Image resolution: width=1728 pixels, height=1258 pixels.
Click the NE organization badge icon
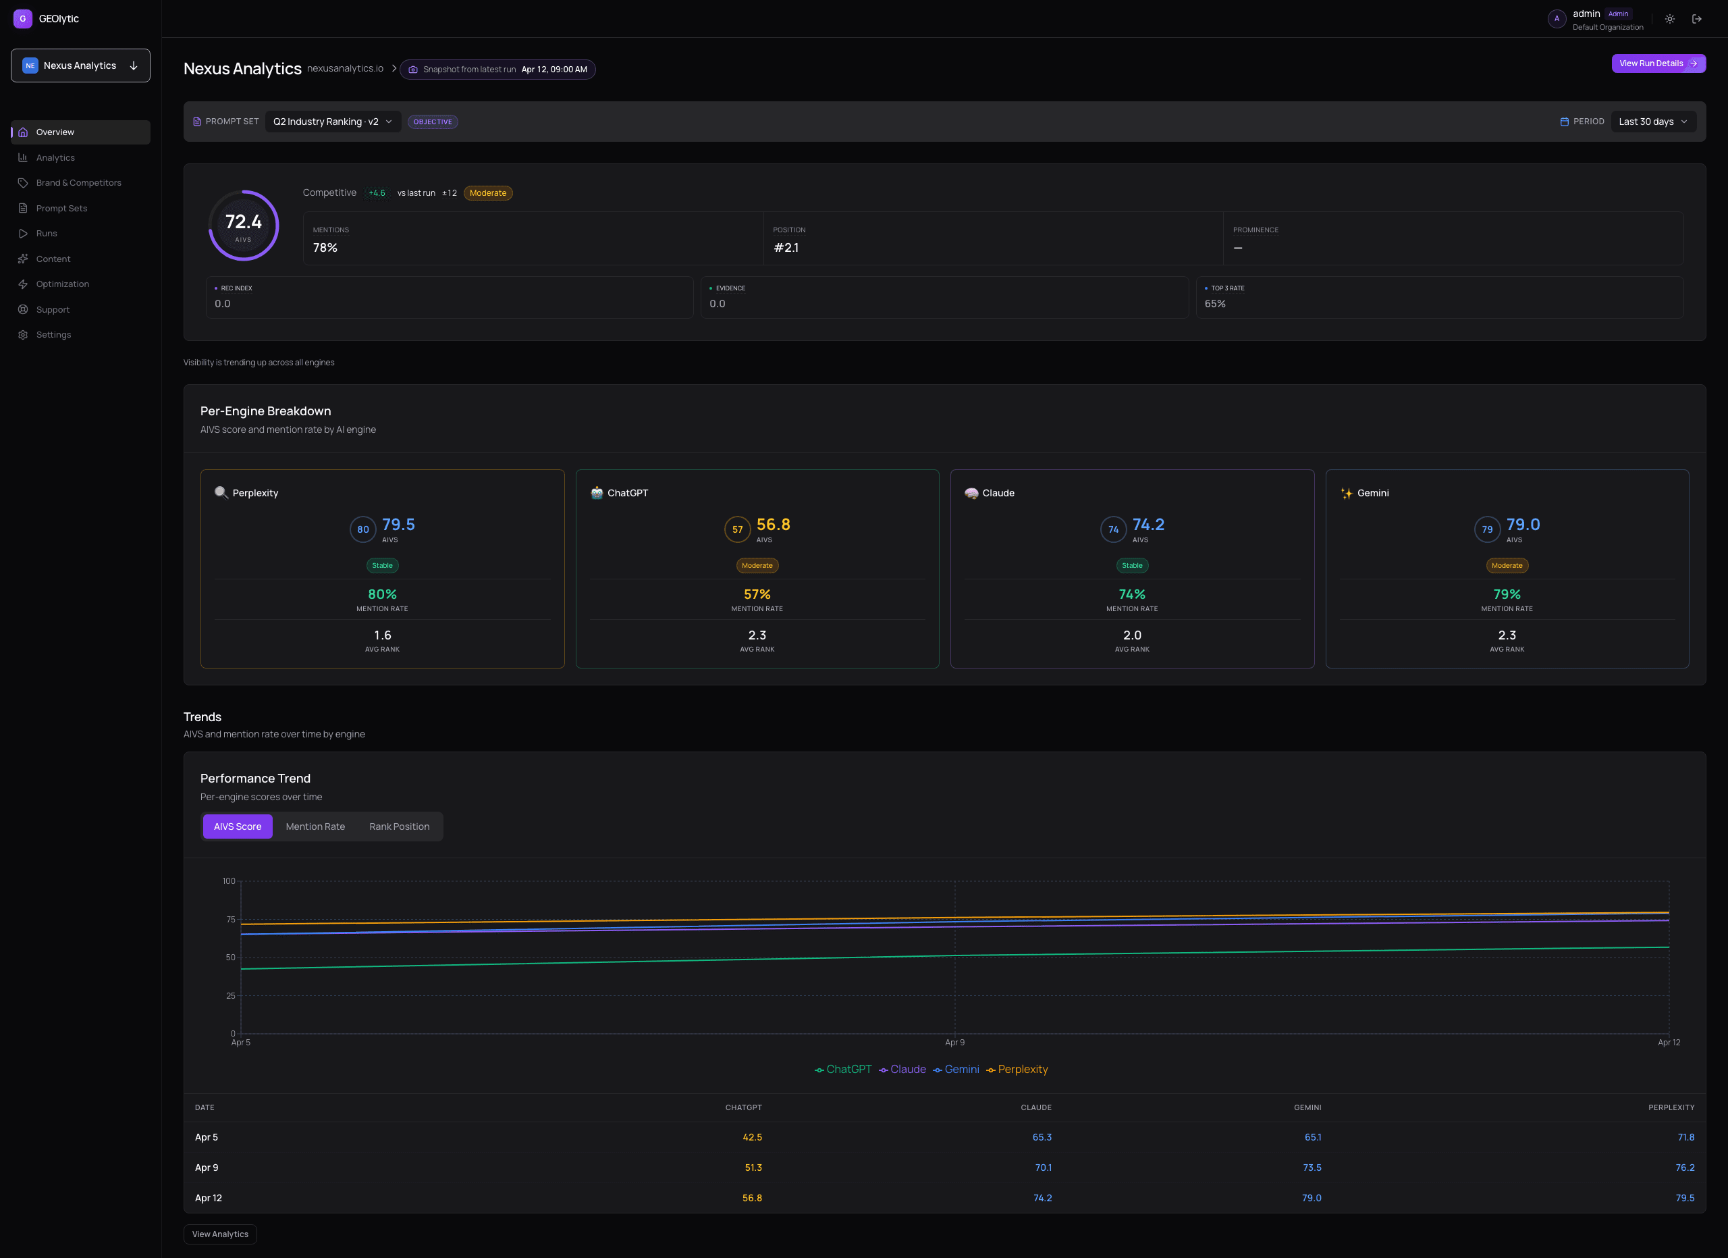[30, 65]
